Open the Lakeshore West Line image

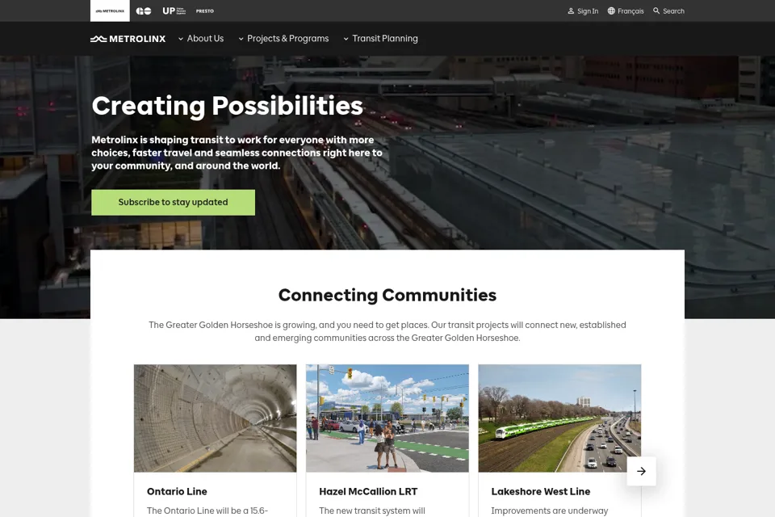tap(559, 418)
